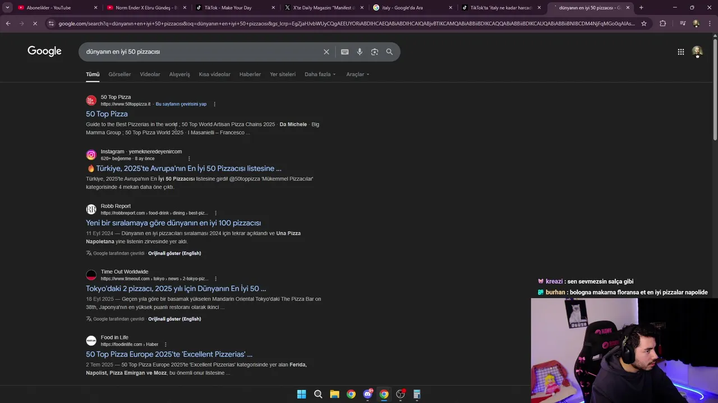Open options for the Food in Life result

(165, 344)
